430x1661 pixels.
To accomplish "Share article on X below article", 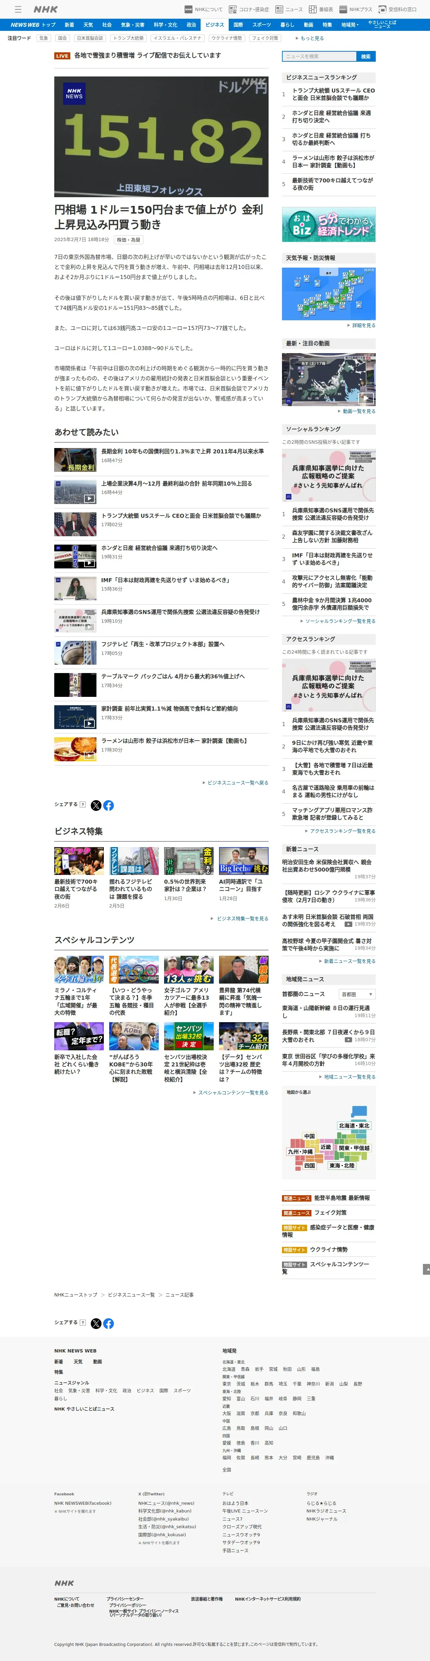I will click(96, 806).
